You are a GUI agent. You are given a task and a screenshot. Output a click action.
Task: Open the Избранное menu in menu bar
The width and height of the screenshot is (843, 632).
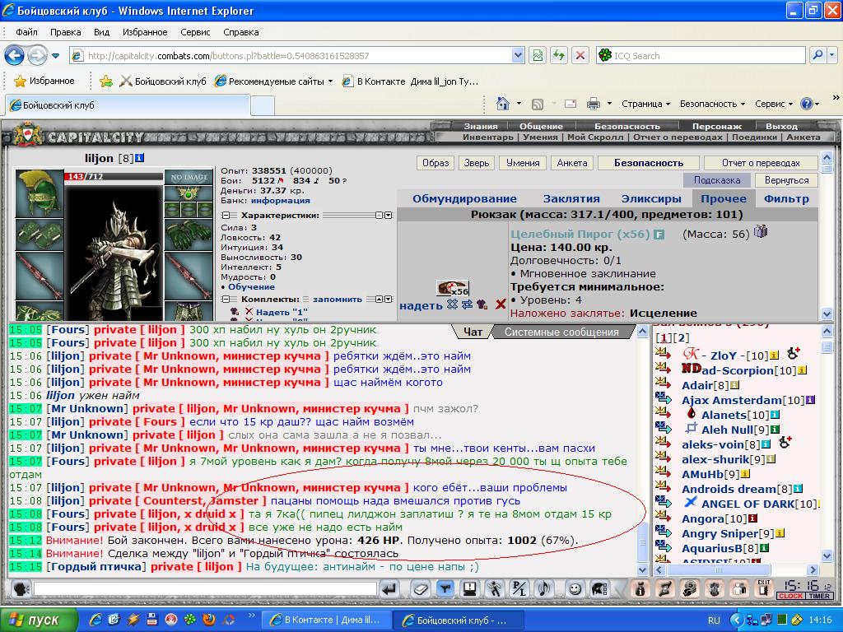click(145, 32)
